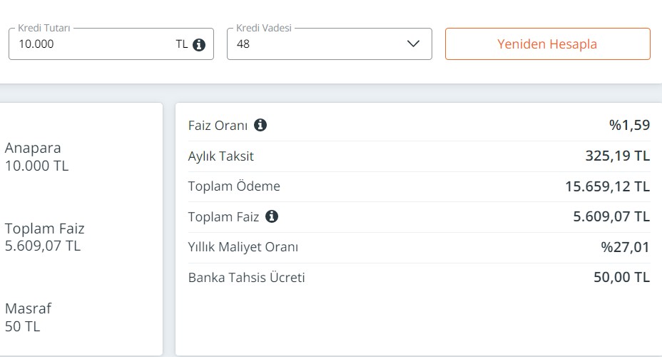This screenshot has height=357, width=662.
Task: Click the TL currency label in amount field
Action: click(x=182, y=44)
